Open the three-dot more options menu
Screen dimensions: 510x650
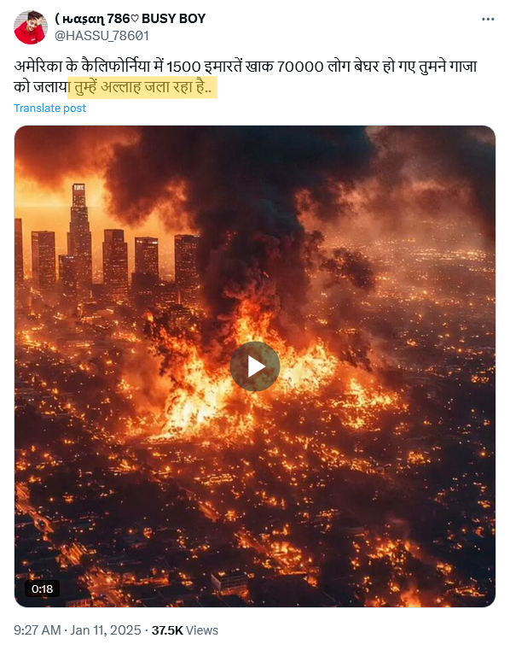pyautogui.click(x=488, y=19)
